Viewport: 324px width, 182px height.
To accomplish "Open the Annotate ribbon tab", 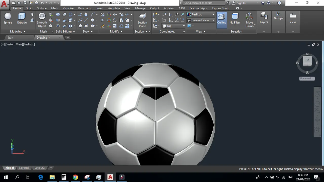I will (x=114, y=8).
